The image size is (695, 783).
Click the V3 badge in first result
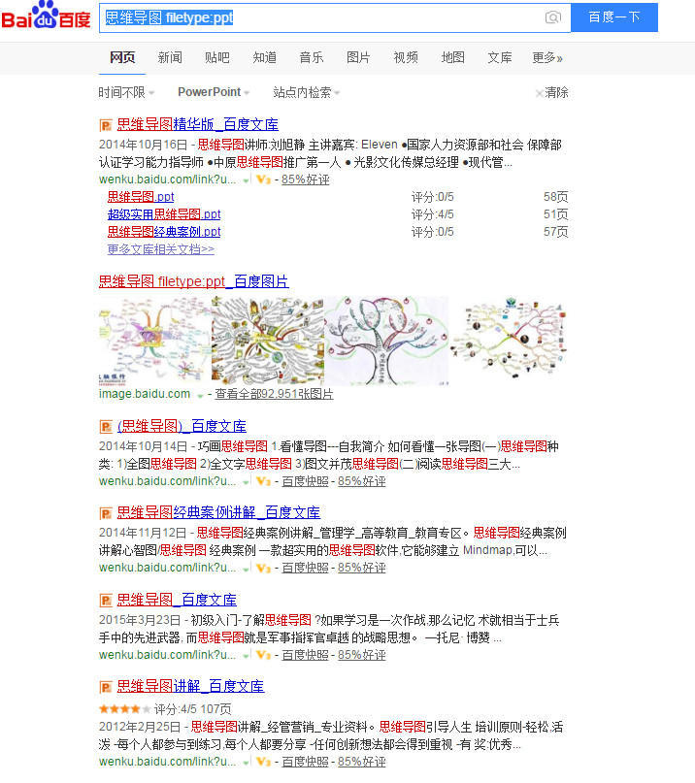pos(263,179)
